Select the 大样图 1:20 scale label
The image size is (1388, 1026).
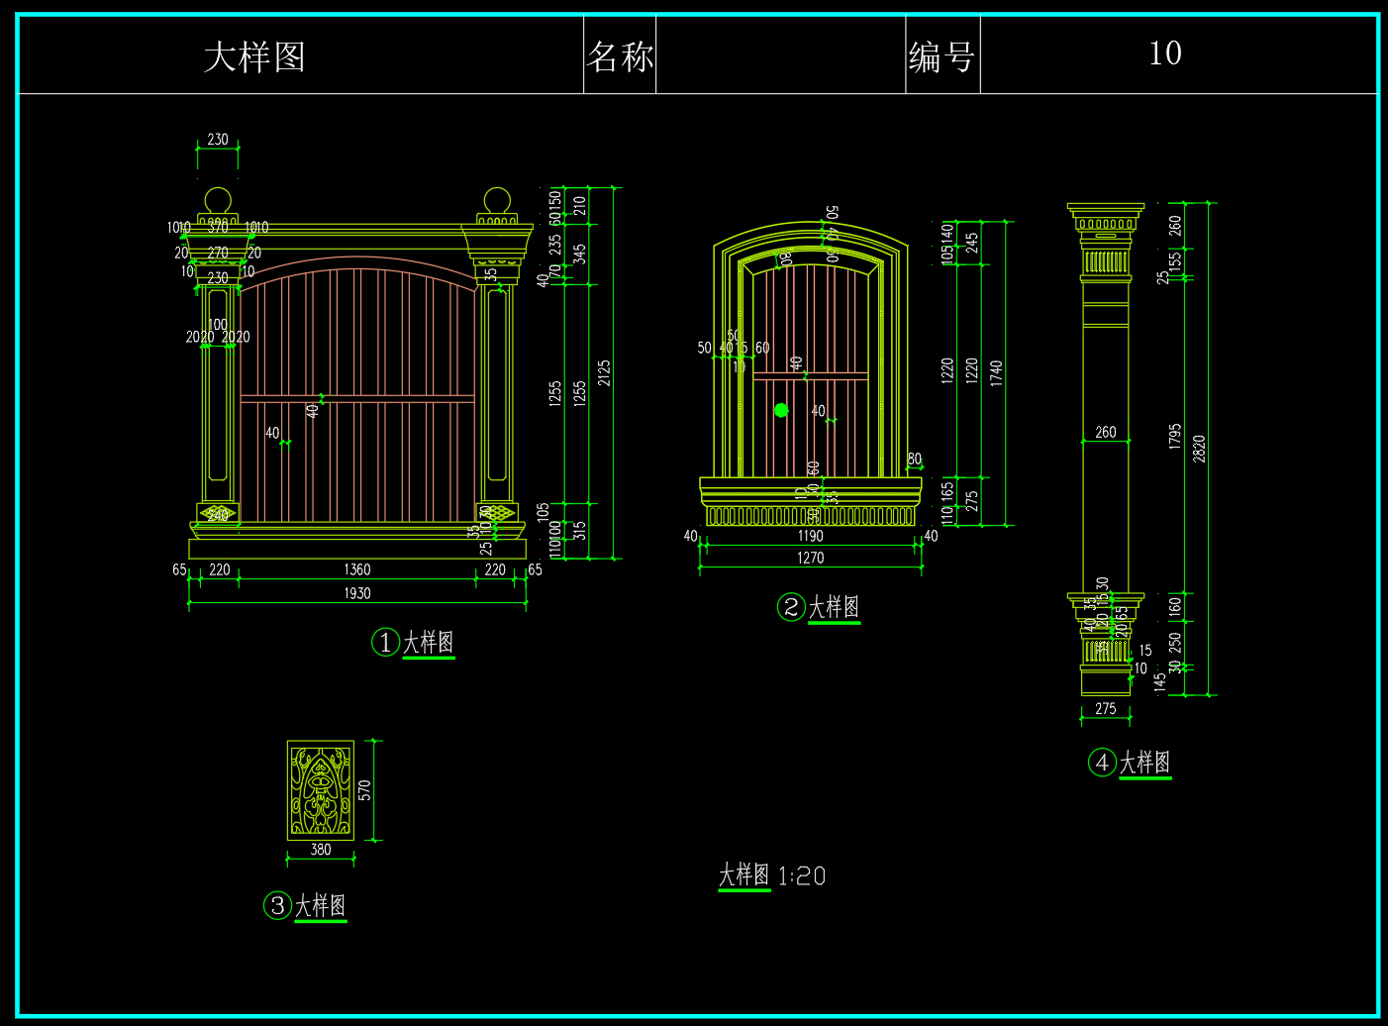pyautogui.click(x=771, y=875)
